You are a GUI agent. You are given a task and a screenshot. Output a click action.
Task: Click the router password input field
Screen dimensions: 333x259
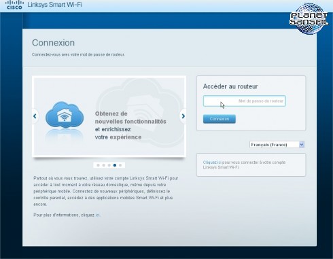click(245, 101)
